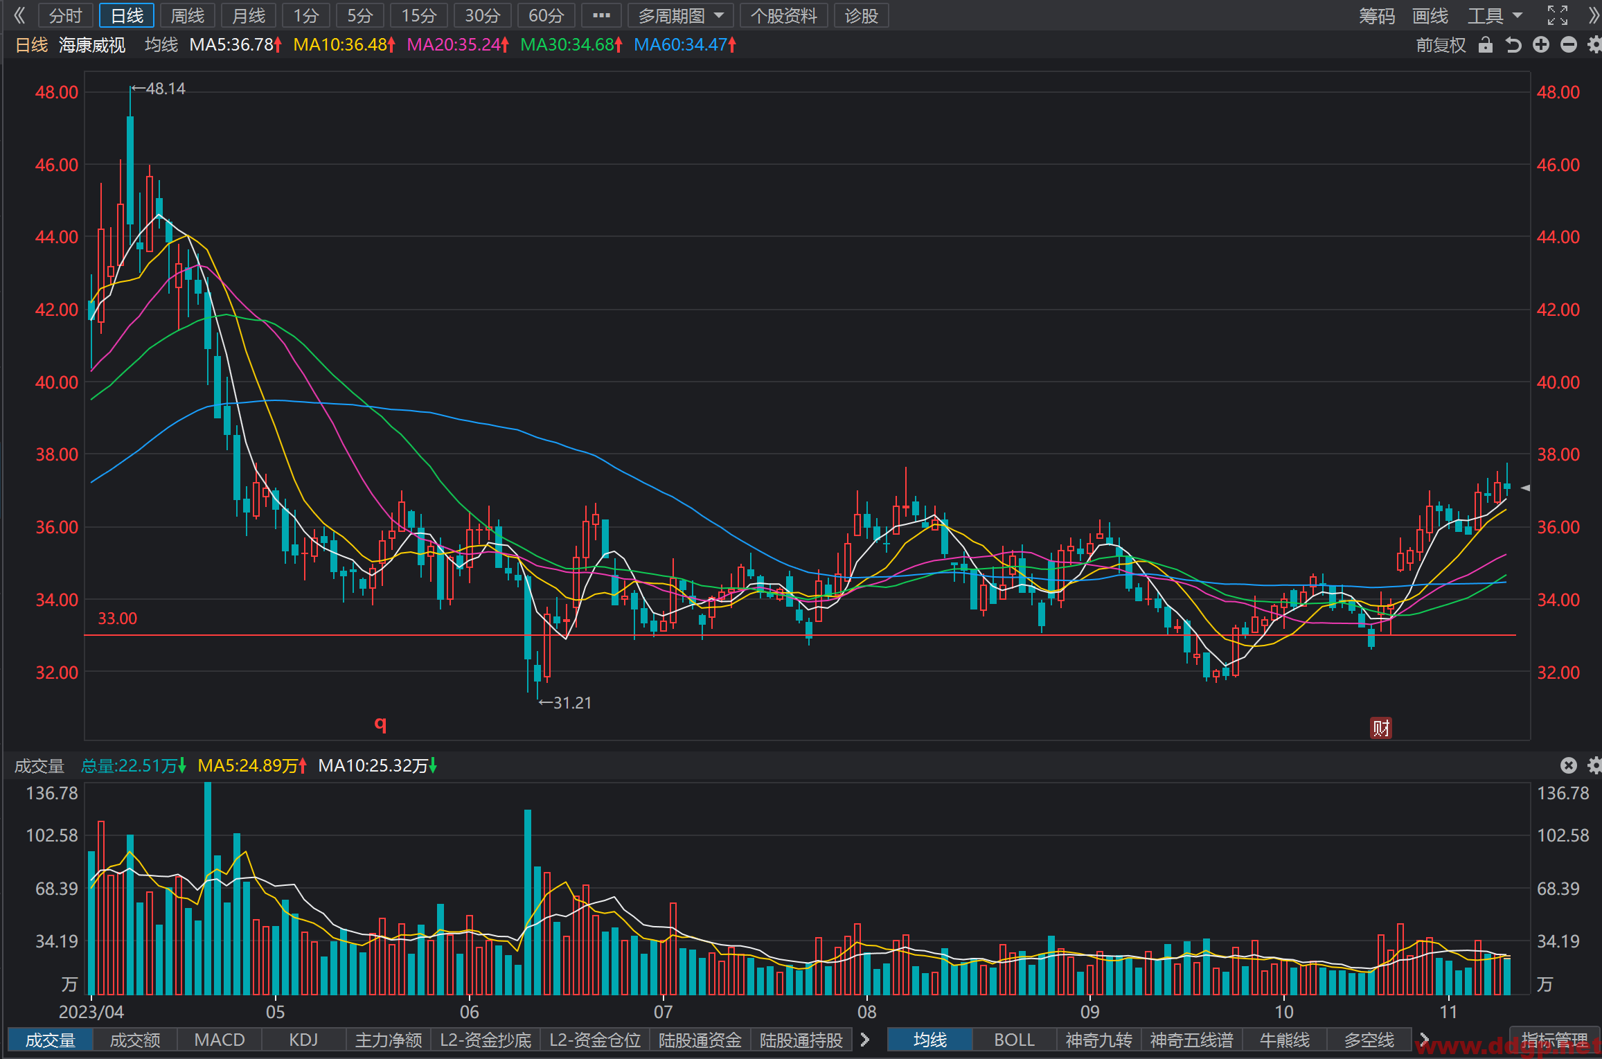1602x1059 pixels.
Task: Select the 60分 minute period
Action: pos(546,15)
